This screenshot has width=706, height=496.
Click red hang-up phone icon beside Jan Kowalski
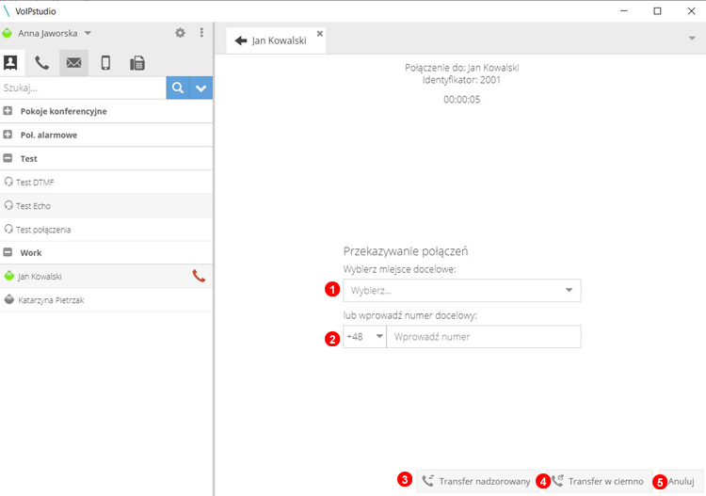199,276
